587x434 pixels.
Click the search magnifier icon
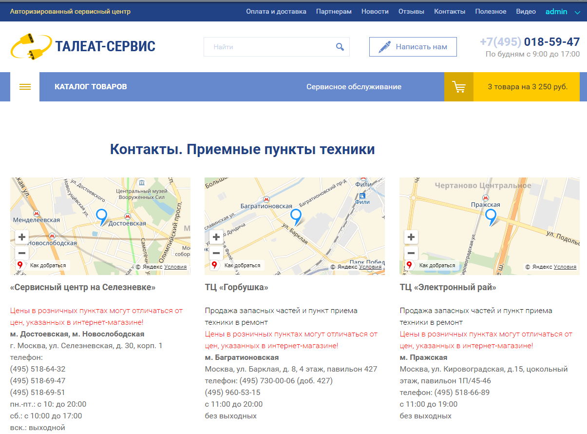point(340,47)
